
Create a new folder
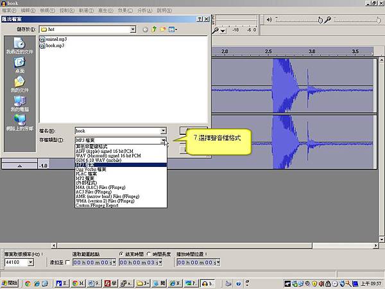point(163,30)
